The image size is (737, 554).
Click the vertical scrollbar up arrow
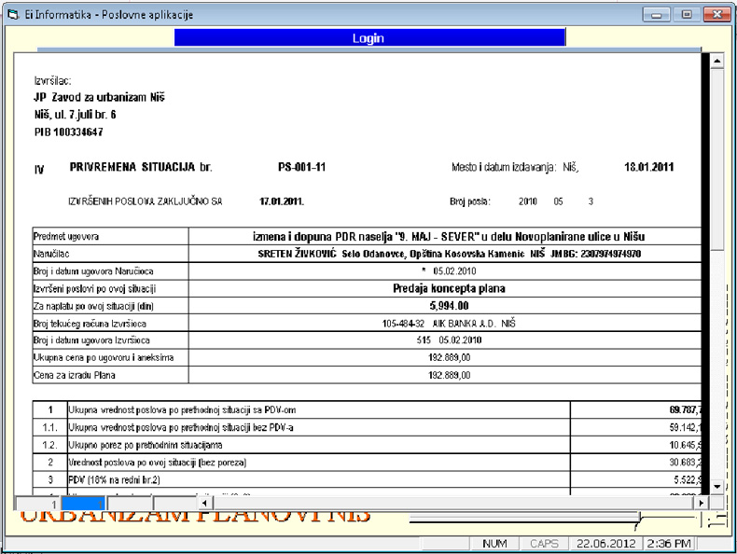tap(717, 62)
